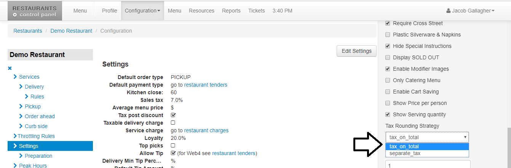The width and height of the screenshot is (511, 168).
Task: Click the chevron icon beside Order ahead
Action: click(21, 116)
